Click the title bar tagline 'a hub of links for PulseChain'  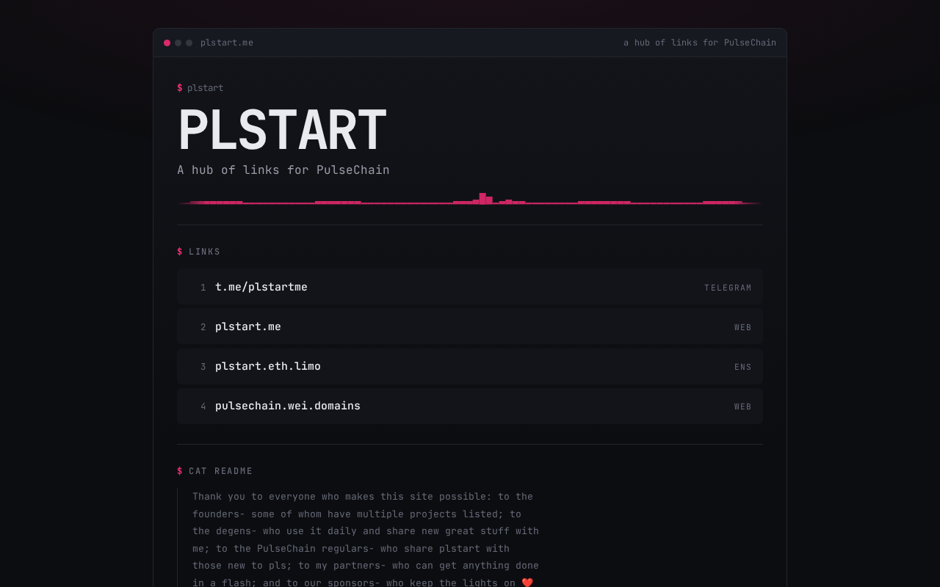700,43
